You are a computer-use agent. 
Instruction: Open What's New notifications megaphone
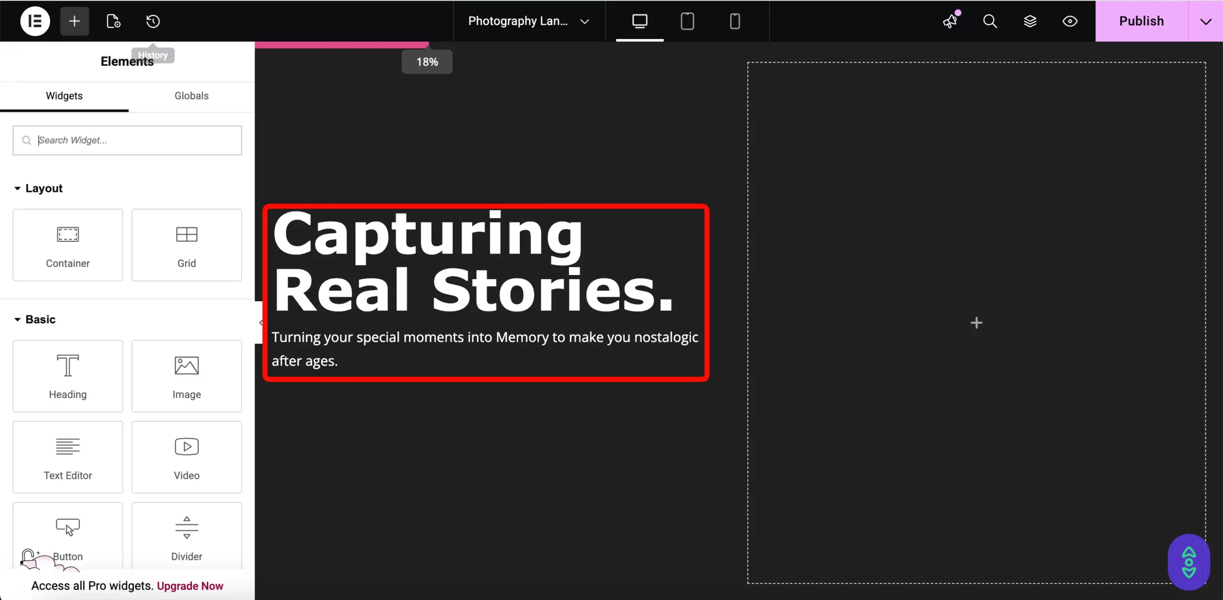(951, 21)
